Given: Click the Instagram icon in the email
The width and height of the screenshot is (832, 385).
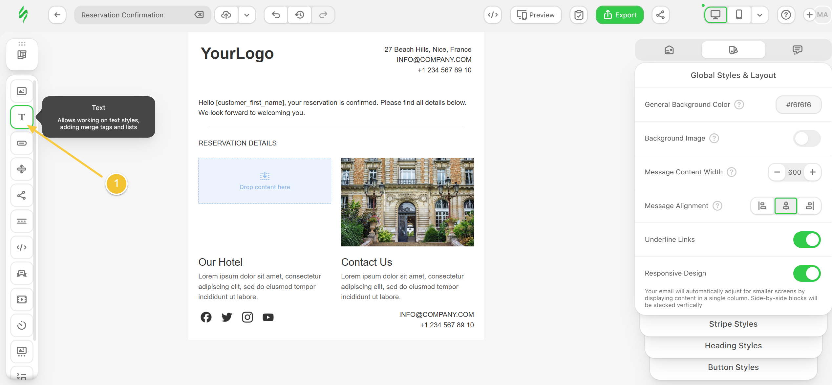Looking at the screenshot, I should click(247, 317).
